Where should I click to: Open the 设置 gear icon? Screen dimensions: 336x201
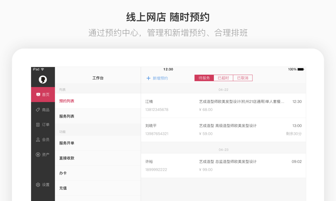click(x=38, y=185)
